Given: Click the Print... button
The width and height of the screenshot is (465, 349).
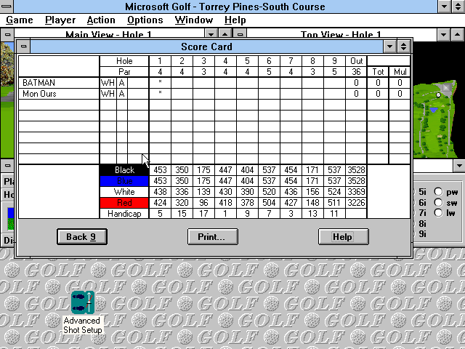Looking at the screenshot, I should pos(213,237).
